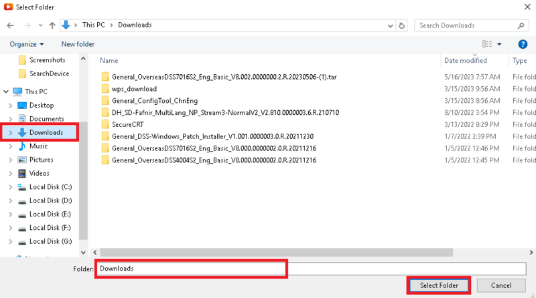
Task: Cancel the folder selection dialog
Action: coord(501,286)
